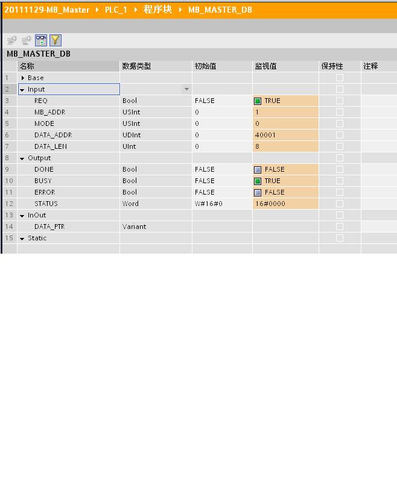
Task: Click monitor value 1 of MB_ADDR
Action: [285, 112]
